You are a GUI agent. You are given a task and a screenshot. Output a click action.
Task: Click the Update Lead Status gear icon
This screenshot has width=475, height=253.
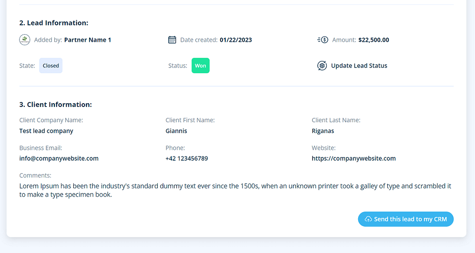pyautogui.click(x=322, y=66)
